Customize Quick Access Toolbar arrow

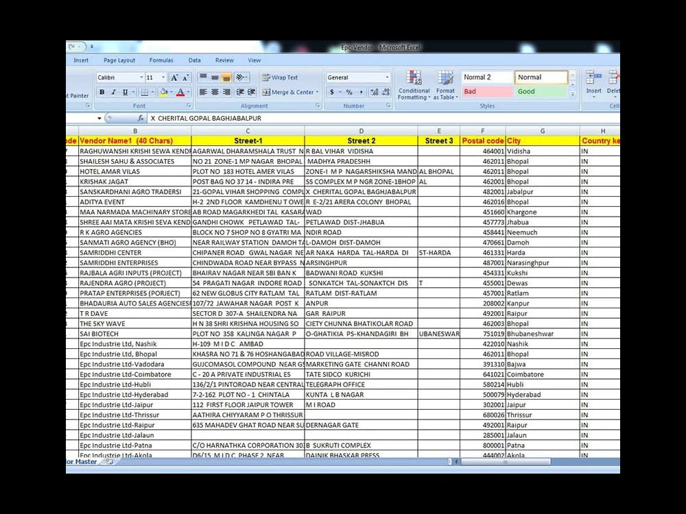pos(92,47)
